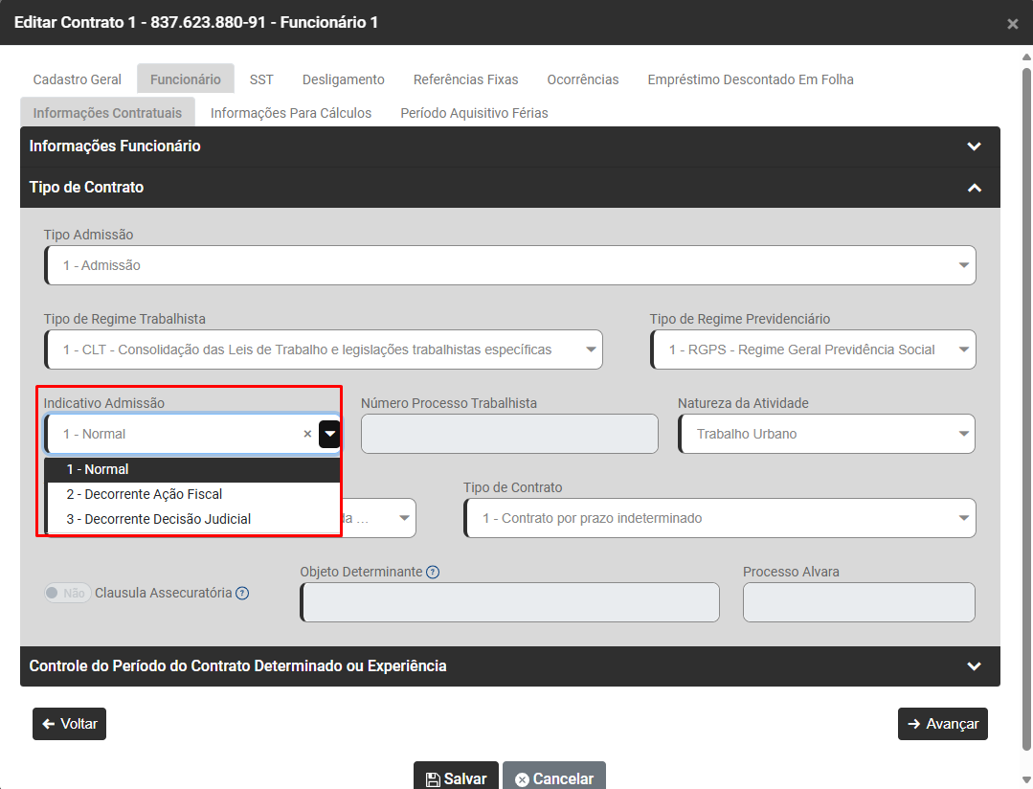The image size is (1033, 789).
Task: Click help icon next to Clausula Assecuratória
Action: coord(242,593)
